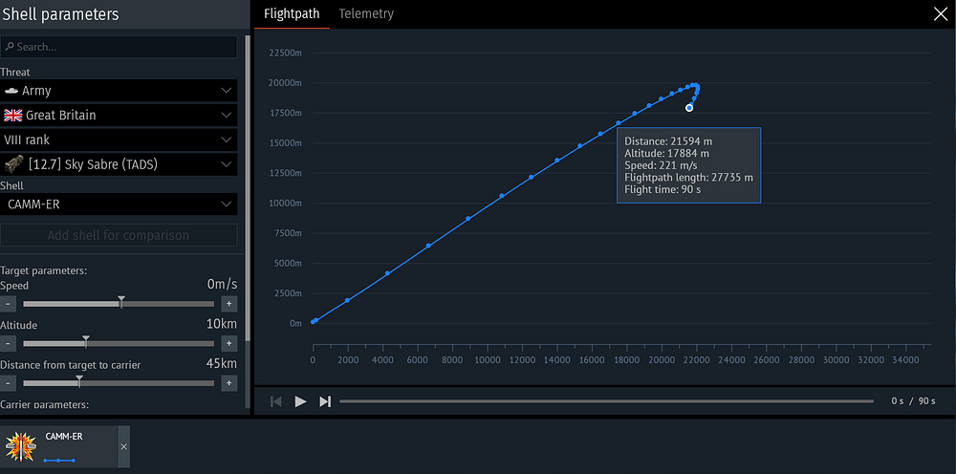This screenshot has width=956, height=474.
Task: Click the Flightpath length: 27735 m line
Action: (689, 178)
